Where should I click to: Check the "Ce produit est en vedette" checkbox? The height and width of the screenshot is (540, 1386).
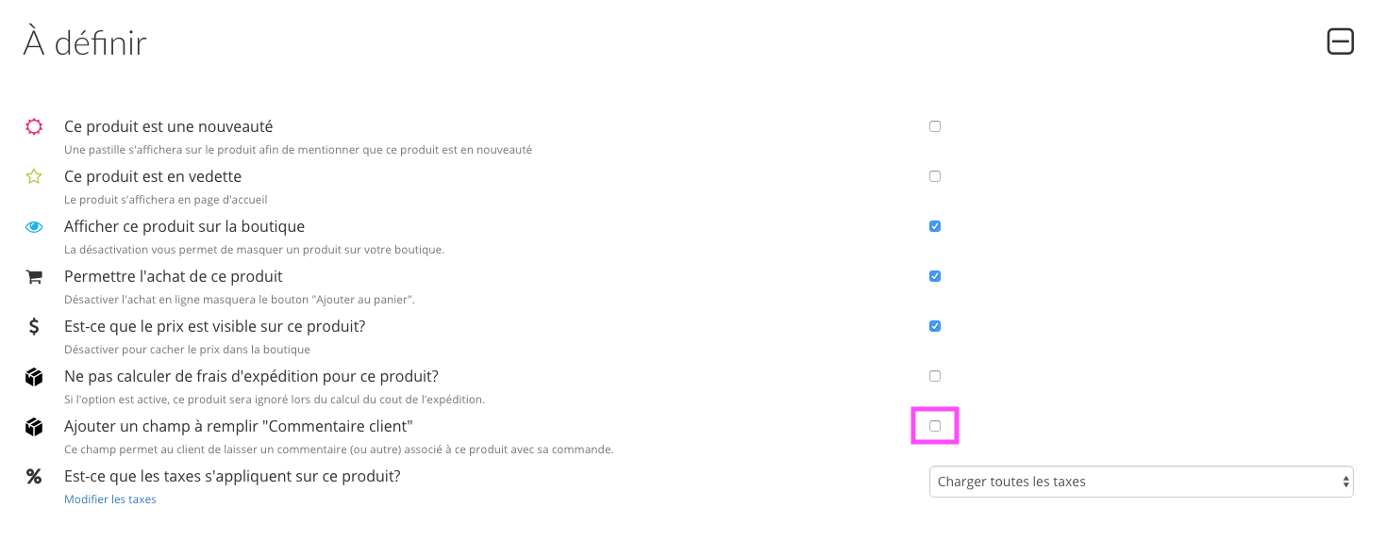click(935, 176)
